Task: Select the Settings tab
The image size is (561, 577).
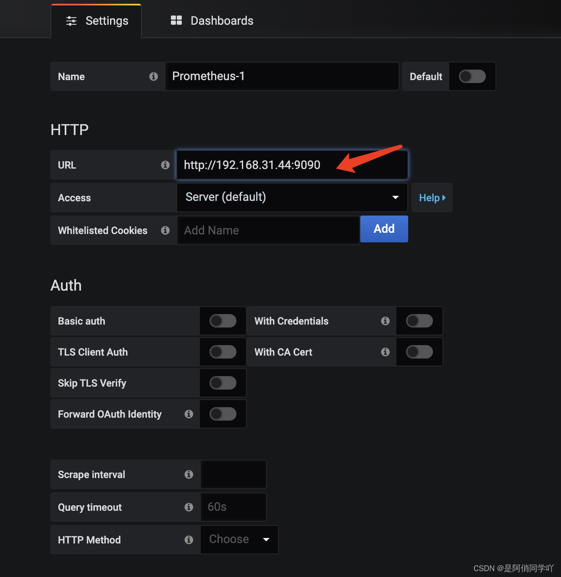Action: point(97,21)
